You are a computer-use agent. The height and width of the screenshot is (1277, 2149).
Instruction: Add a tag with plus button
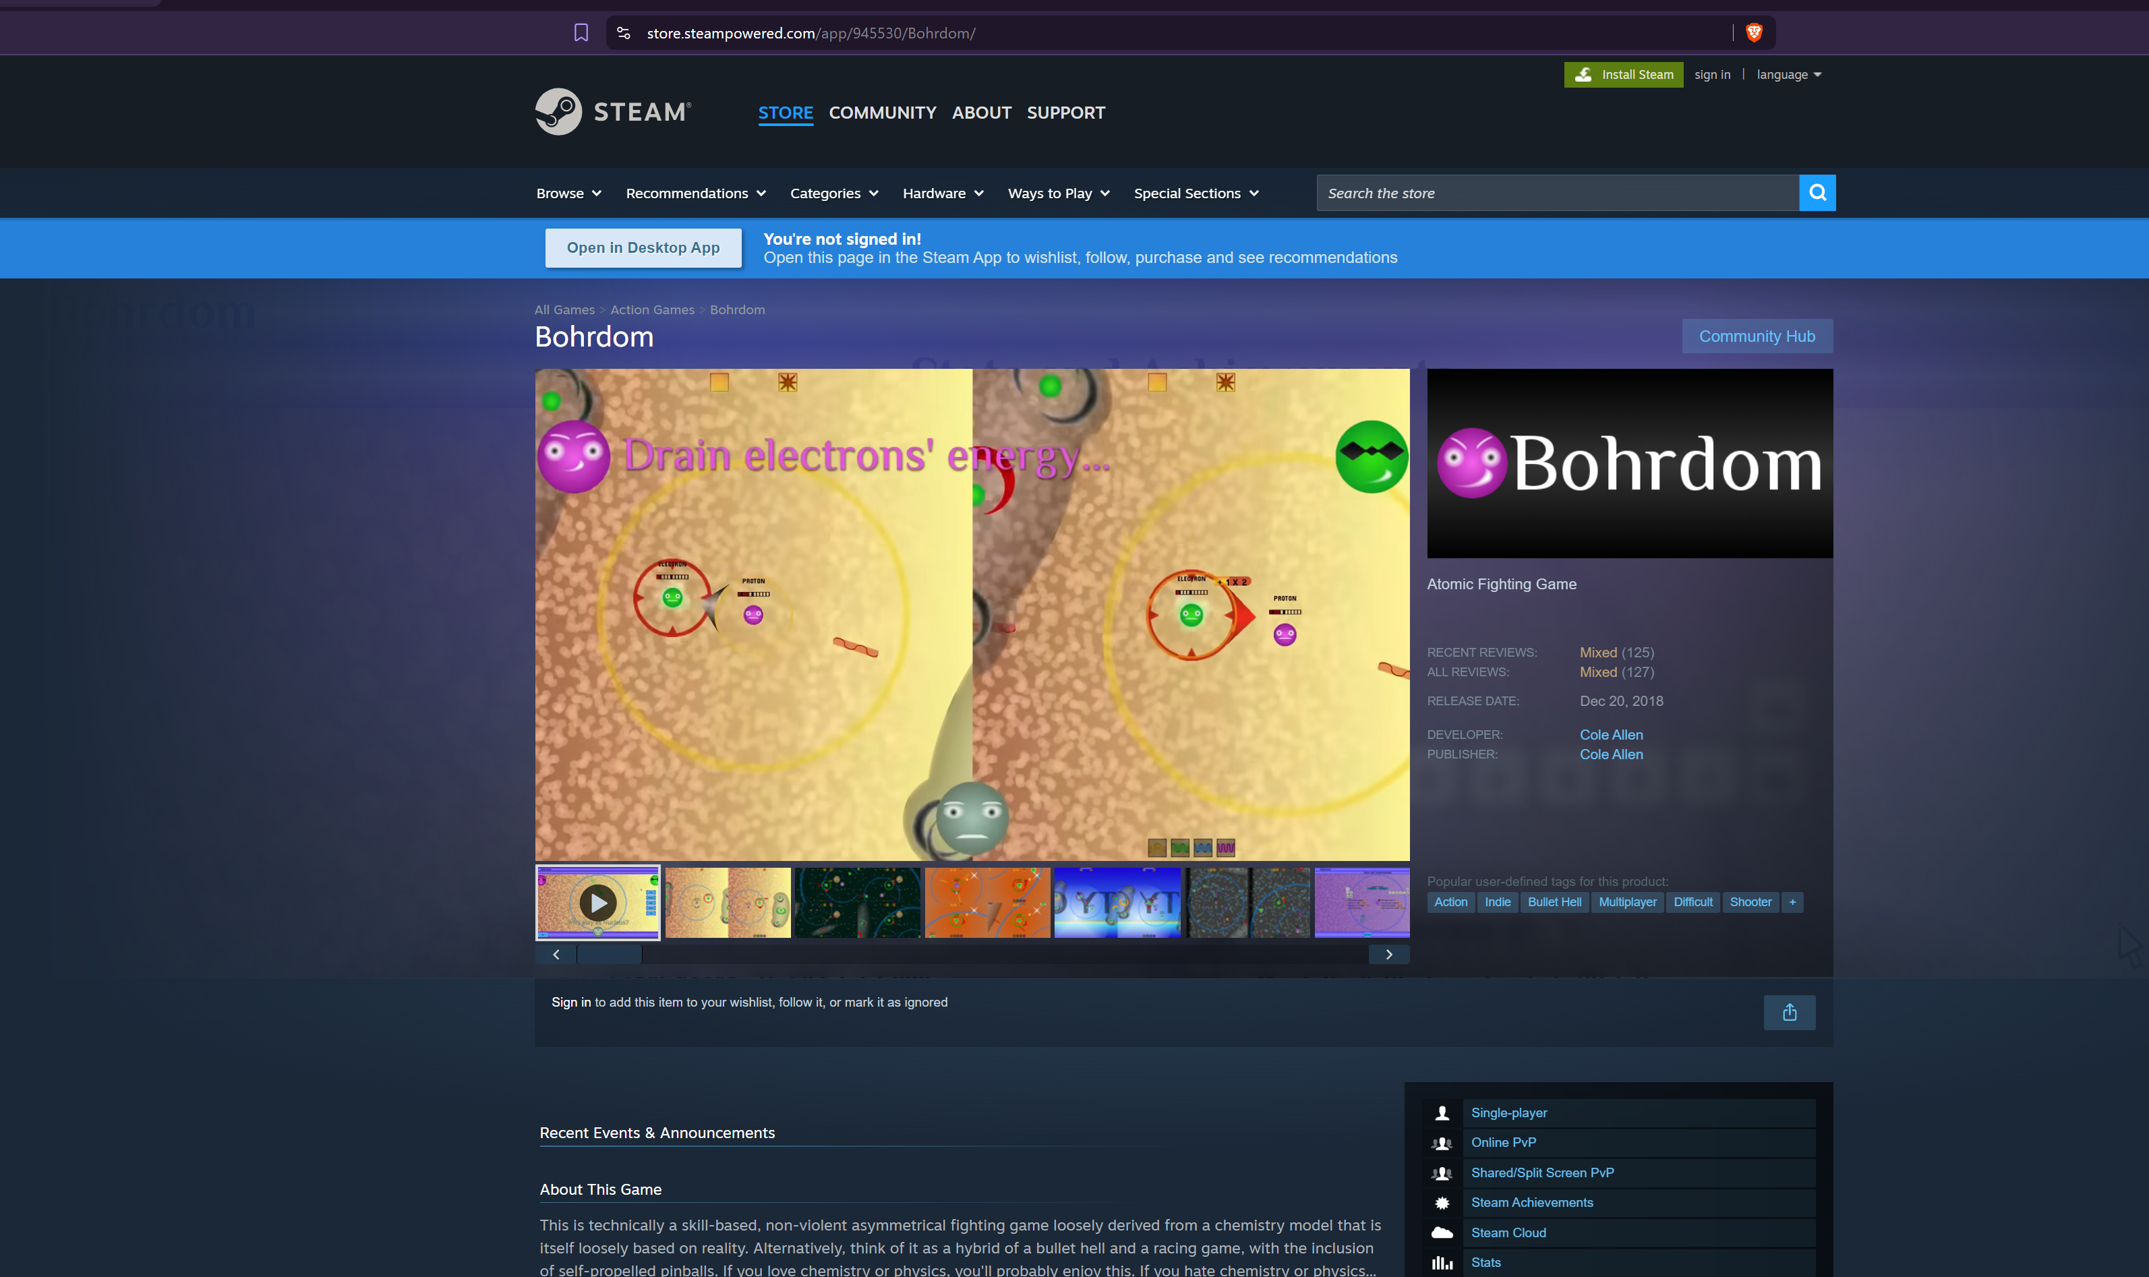1792,902
